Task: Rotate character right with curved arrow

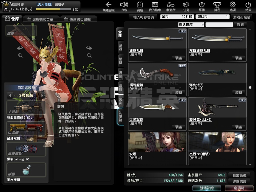Action: coord(89,48)
